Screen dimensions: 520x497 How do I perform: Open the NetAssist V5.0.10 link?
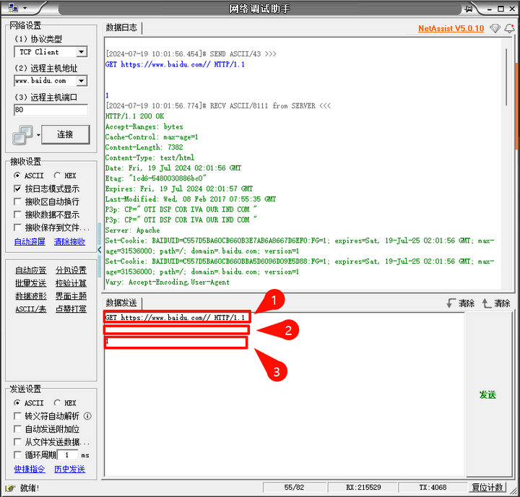click(x=451, y=29)
